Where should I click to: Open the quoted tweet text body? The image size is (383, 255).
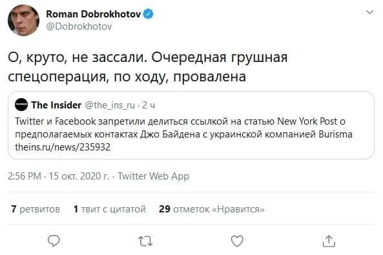tap(183, 128)
